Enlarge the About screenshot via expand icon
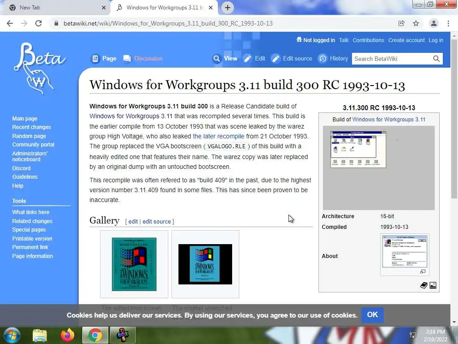Image resolution: width=458 pixels, height=344 pixels. pyautogui.click(x=423, y=271)
